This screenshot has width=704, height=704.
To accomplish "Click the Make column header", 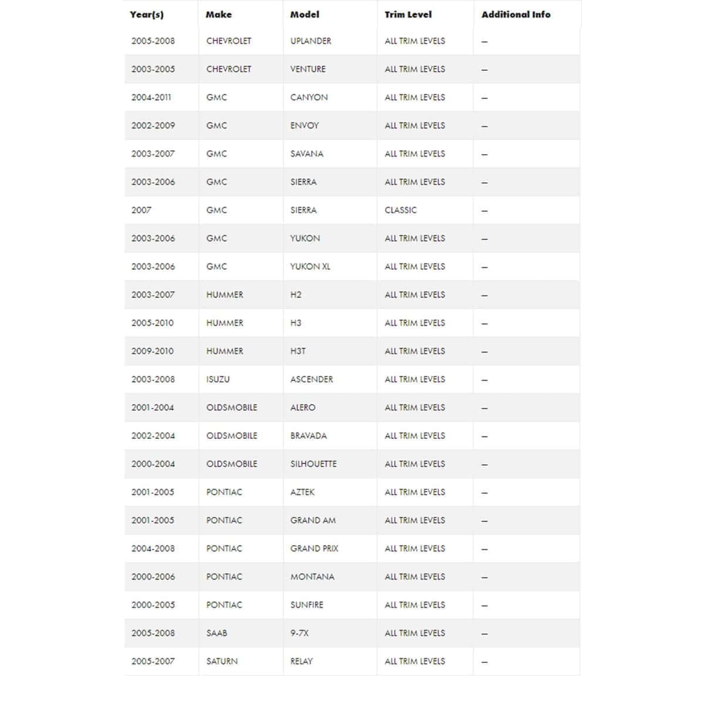I will click(x=219, y=15).
